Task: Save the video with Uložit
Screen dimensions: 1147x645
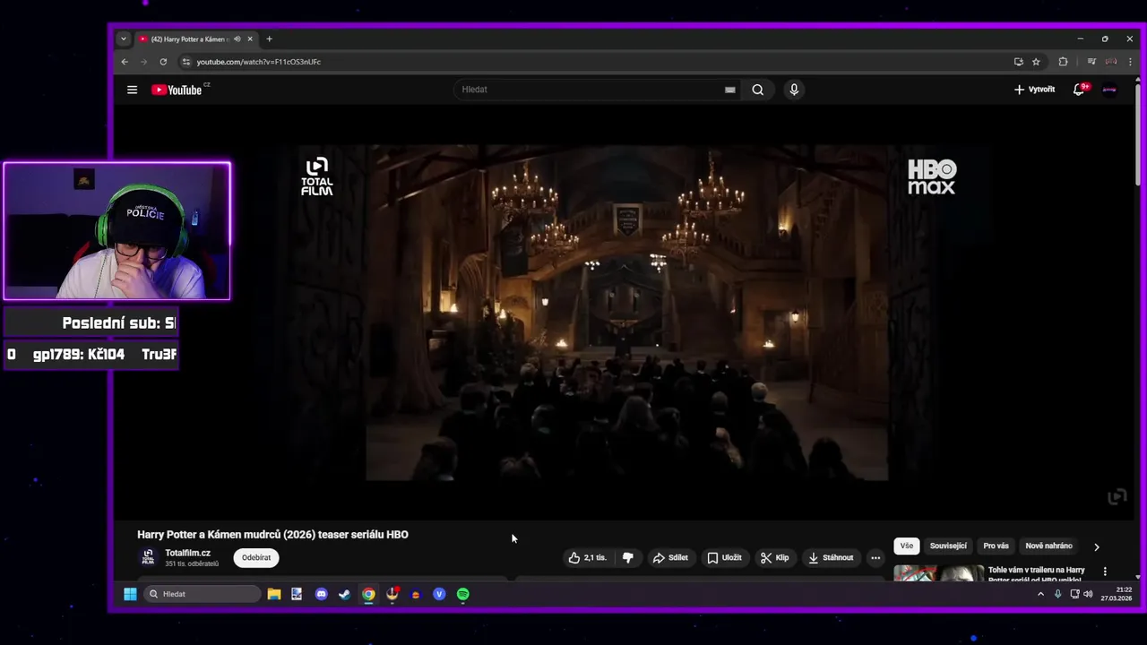Action: click(x=724, y=557)
